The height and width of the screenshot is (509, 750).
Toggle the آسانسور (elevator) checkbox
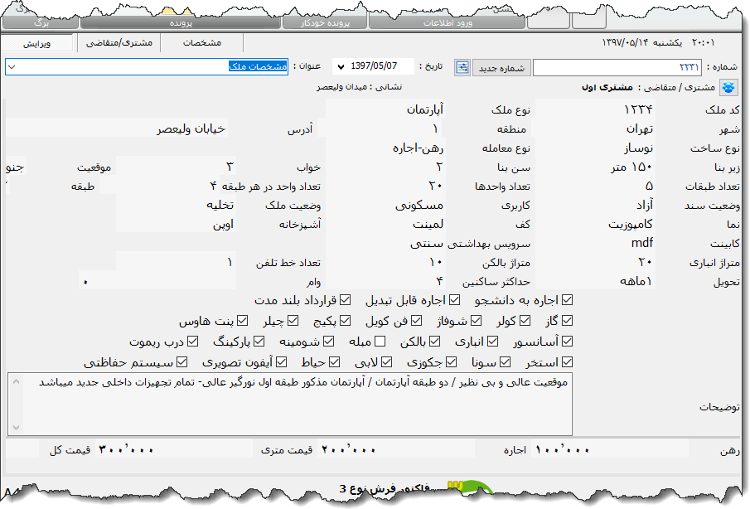coord(569,341)
